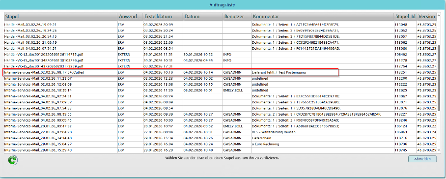This screenshot has width=446, height=179.
Task: Click the scrollbar down arrow
Action: click(x=440, y=150)
